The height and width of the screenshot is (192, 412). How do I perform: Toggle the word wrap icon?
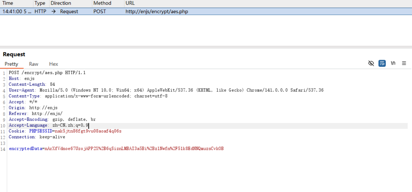(x=382, y=63)
